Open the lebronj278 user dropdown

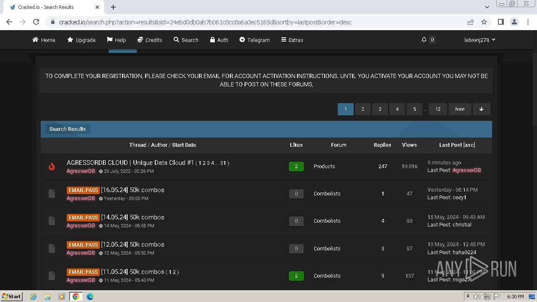480,40
